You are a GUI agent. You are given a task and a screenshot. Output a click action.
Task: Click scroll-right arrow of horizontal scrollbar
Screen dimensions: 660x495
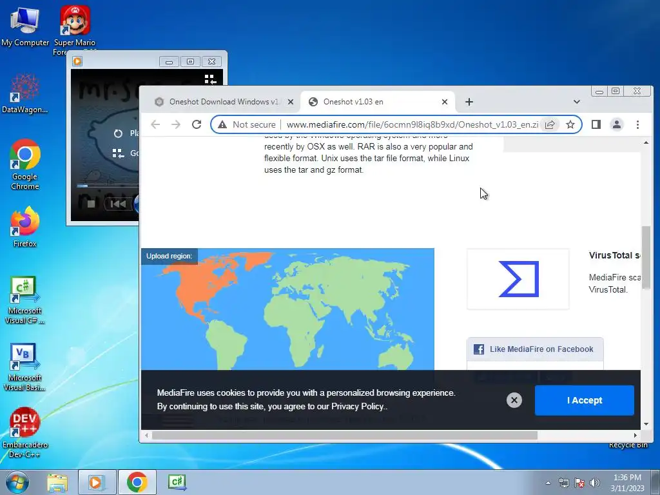click(635, 435)
